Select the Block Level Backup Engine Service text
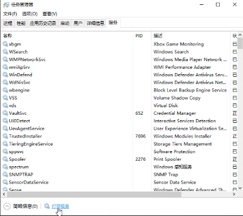 point(190,90)
